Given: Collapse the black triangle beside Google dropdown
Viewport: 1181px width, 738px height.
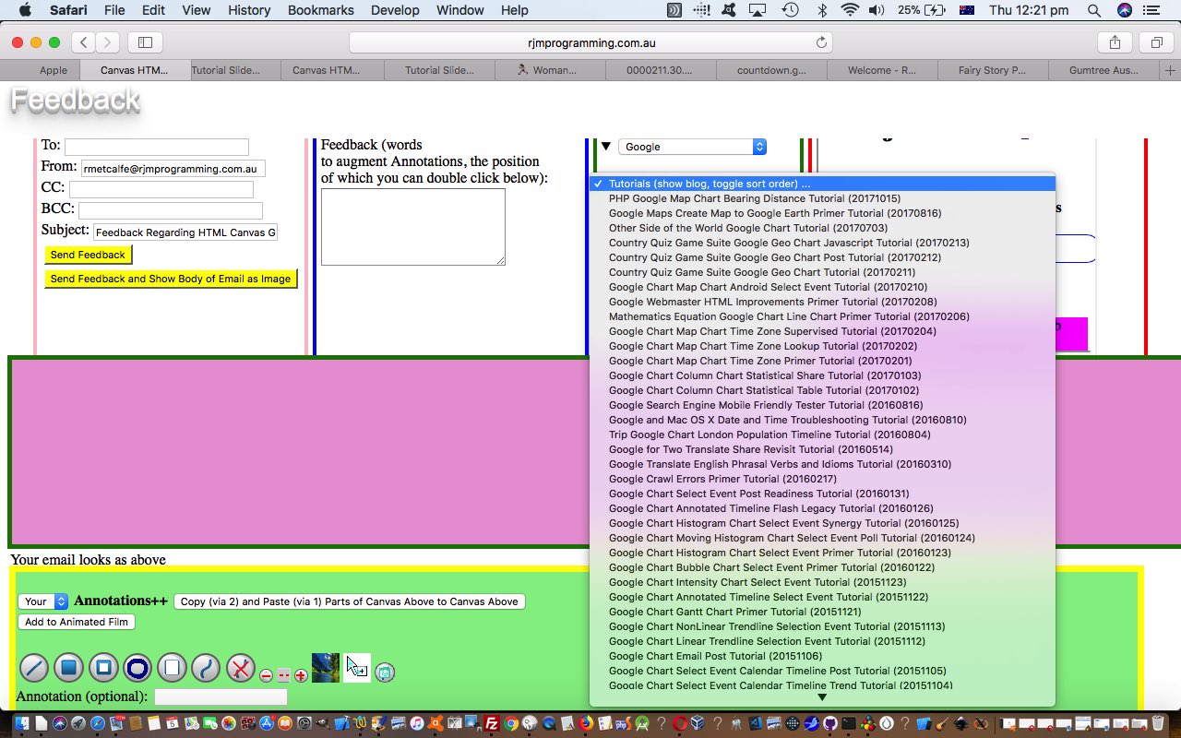Looking at the screenshot, I should (x=606, y=146).
